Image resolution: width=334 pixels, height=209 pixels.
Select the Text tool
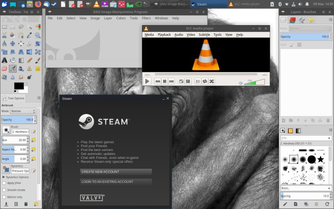(4, 60)
